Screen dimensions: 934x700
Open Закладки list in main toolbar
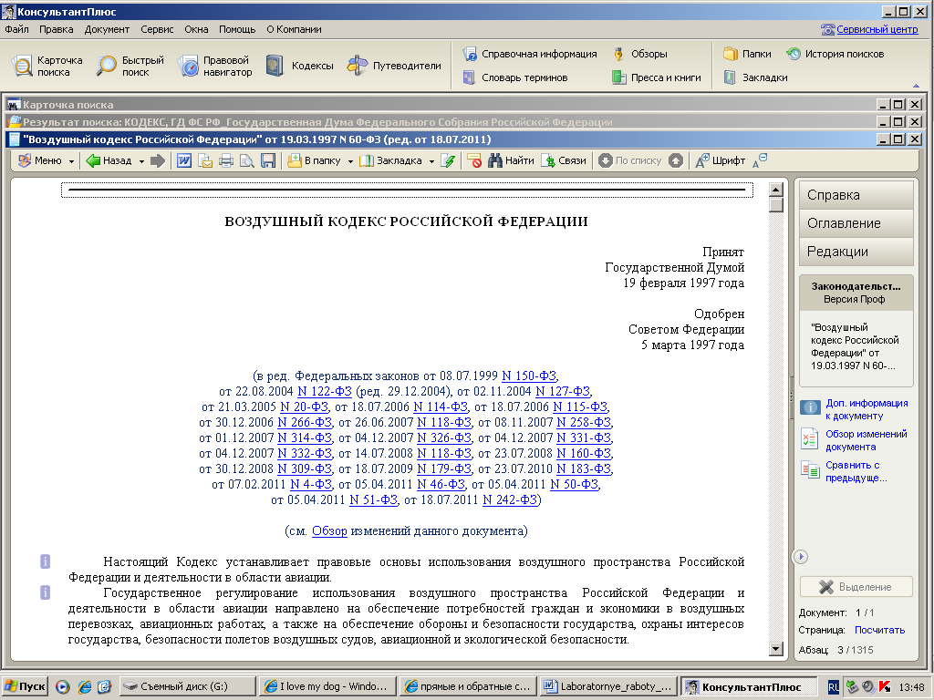[x=755, y=77]
